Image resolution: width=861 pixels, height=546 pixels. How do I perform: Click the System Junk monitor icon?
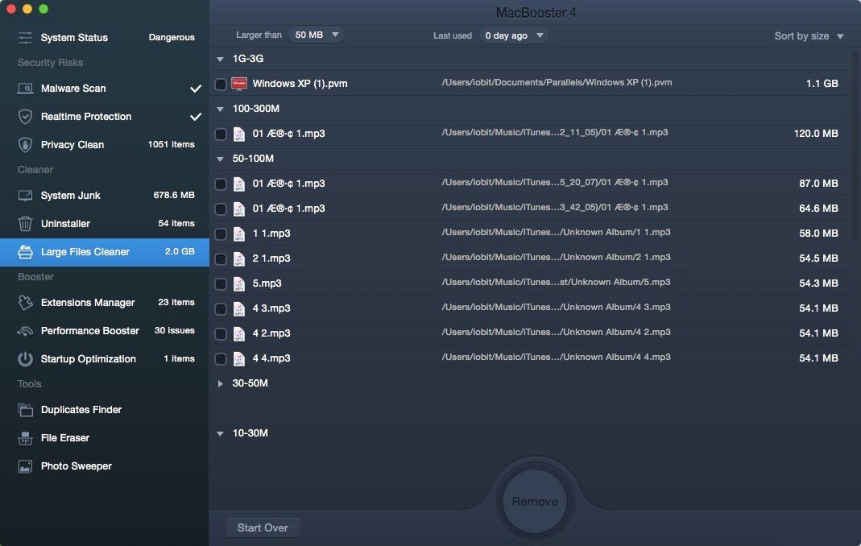click(25, 196)
